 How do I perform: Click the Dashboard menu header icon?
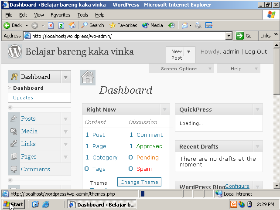14,77
